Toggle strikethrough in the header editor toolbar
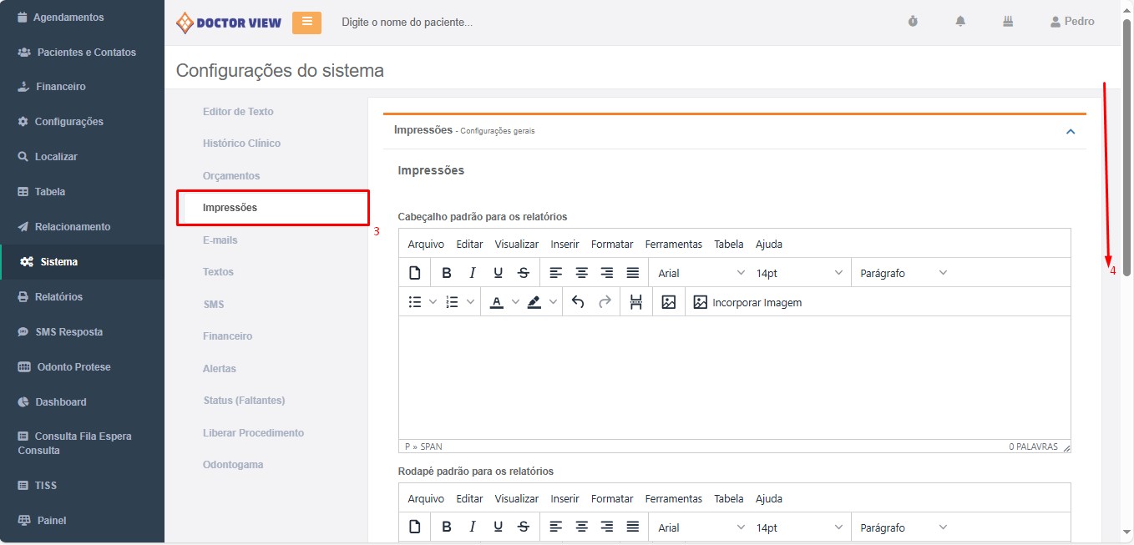The image size is (1134, 545). pos(524,273)
